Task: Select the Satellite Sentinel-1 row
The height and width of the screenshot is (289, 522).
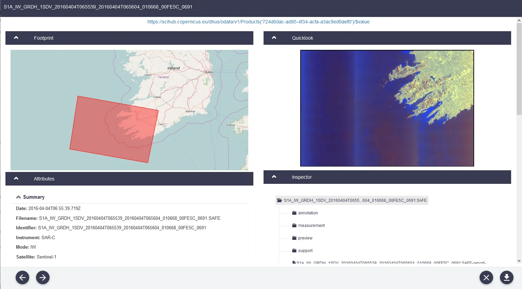Action: pos(36,257)
